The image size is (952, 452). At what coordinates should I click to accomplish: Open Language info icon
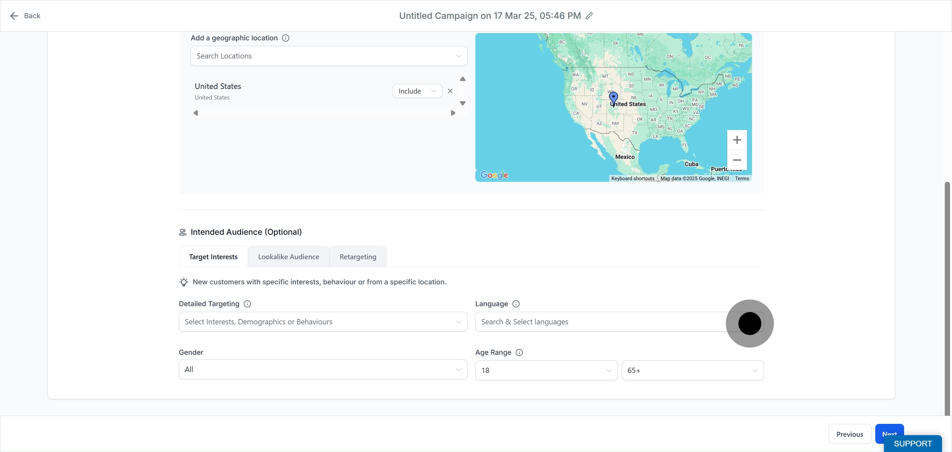click(516, 304)
